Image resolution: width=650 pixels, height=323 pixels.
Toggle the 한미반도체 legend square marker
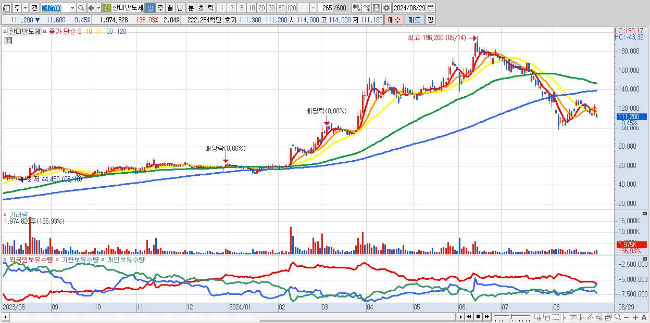coord(6,31)
